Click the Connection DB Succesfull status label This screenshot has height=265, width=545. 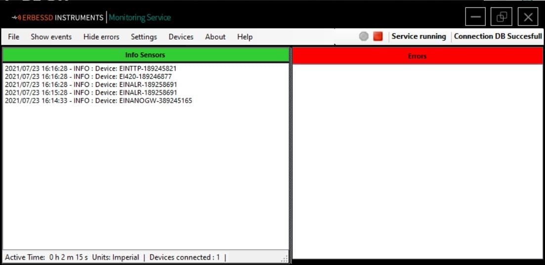pyautogui.click(x=498, y=37)
